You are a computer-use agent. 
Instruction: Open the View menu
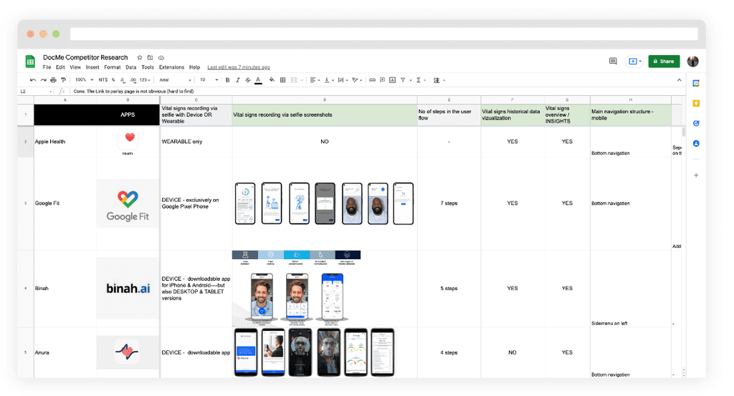pos(75,67)
